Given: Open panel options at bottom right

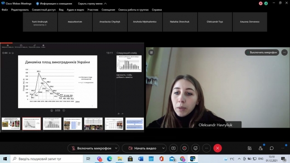Looking at the screenshot, I should [x=283, y=148].
